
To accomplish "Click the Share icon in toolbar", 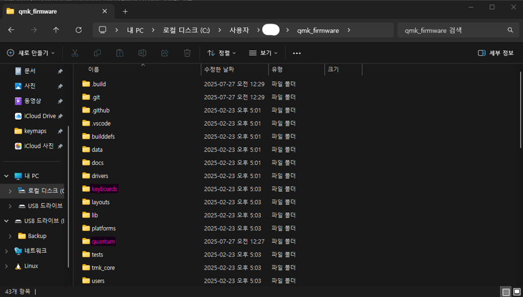I will [x=165, y=53].
